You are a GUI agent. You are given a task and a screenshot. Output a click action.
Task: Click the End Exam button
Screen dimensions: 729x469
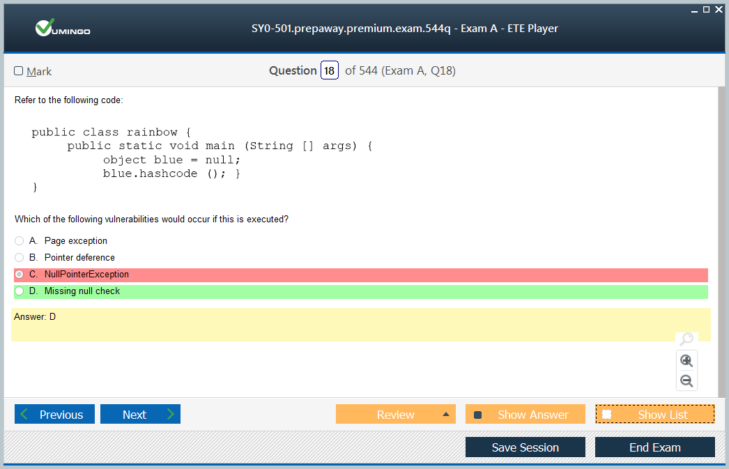655,447
